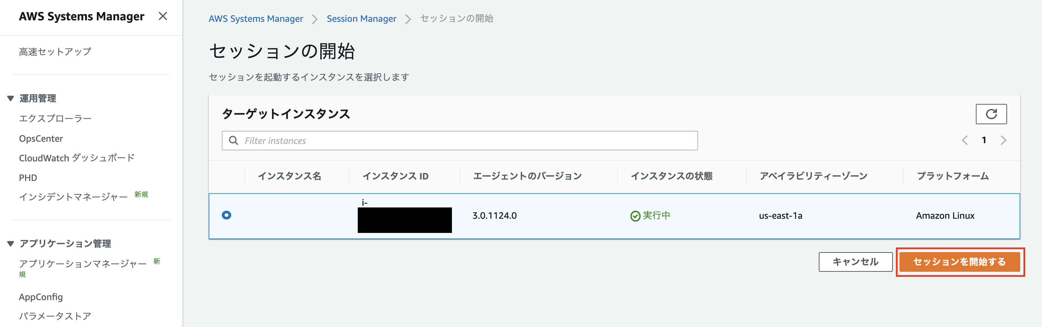Select the instance row radio button

[227, 215]
